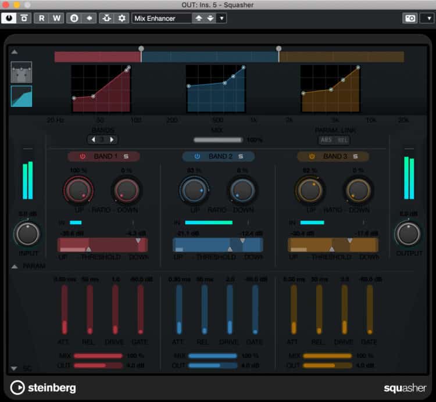Click the square icon beside bypass button
Image resolution: width=436 pixels, height=402 pixels.
tap(24, 19)
